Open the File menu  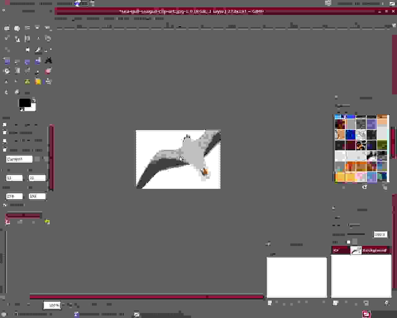[x=60, y=19]
